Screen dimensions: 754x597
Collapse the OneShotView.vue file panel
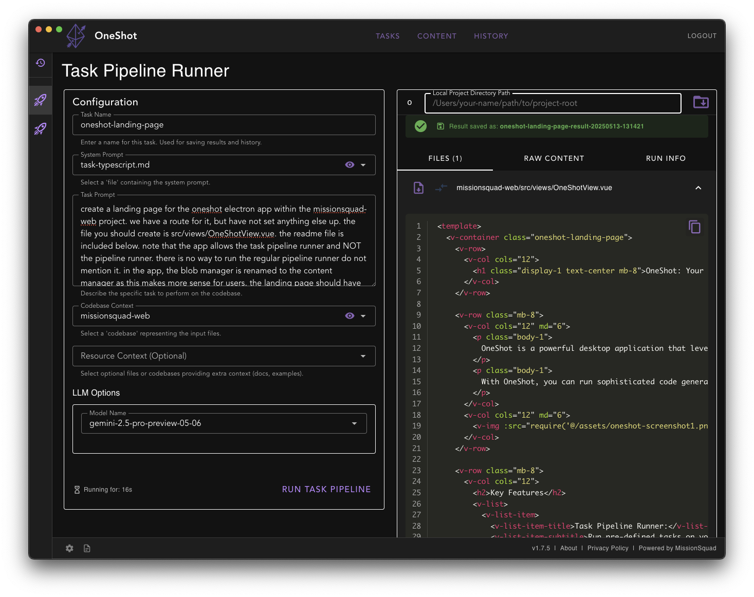[698, 188]
